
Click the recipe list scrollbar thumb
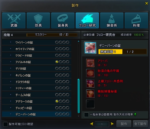coord(79,96)
